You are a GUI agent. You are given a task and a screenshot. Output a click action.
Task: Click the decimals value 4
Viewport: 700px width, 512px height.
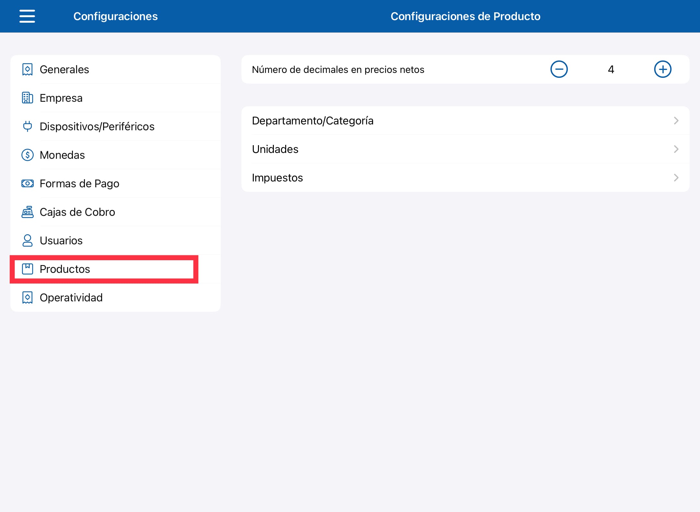pyautogui.click(x=611, y=69)
